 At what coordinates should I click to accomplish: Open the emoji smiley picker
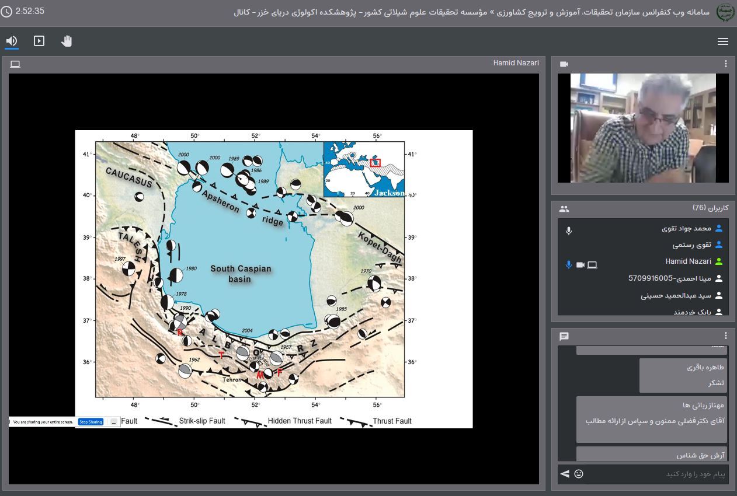pos(579,474)
